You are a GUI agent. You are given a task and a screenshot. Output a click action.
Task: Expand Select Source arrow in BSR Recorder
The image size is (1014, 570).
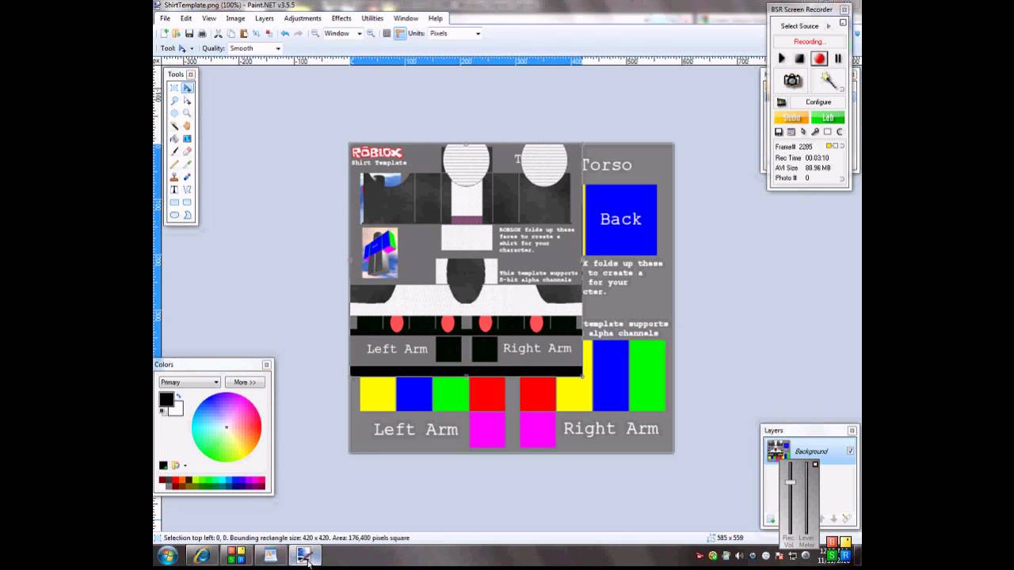click(829, 26)
